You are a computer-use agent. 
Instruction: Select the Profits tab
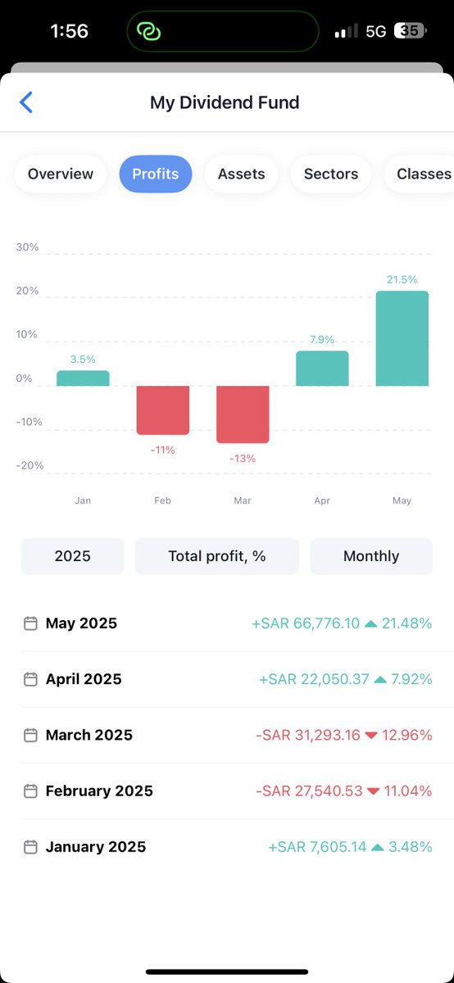[x=156, y=174]
